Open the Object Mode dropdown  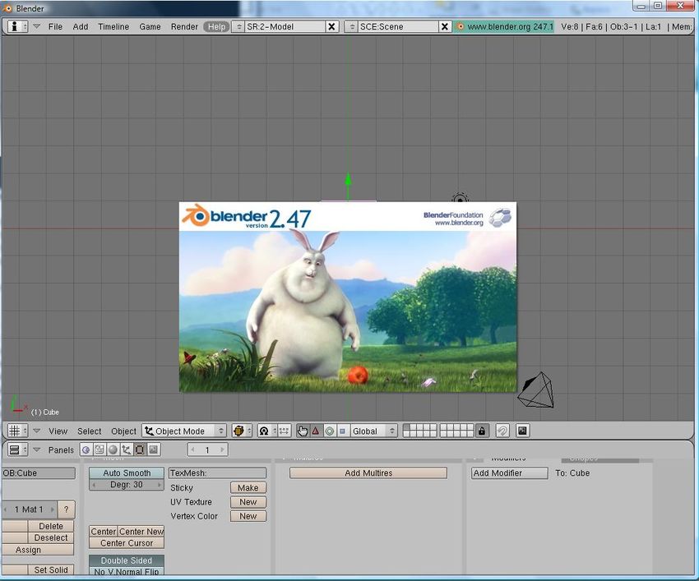pyautogui.click(x=184, y=431)
